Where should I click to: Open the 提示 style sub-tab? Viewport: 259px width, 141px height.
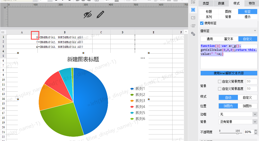(x=248, y=17)
